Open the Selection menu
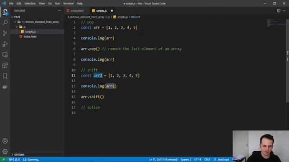The image size is (289, 162). tap(30, 4)
